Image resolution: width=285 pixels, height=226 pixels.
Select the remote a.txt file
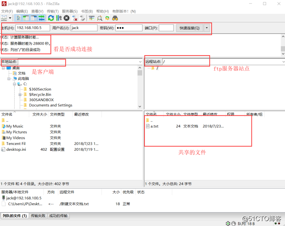click(154, 126)
